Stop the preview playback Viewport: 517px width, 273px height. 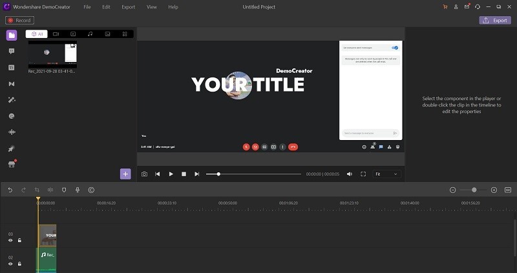coord(184,174)
